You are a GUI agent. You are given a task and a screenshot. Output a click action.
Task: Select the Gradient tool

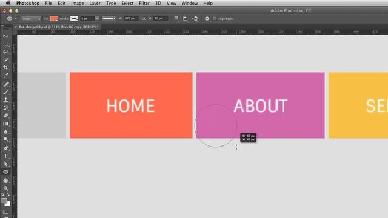[5, 124]
